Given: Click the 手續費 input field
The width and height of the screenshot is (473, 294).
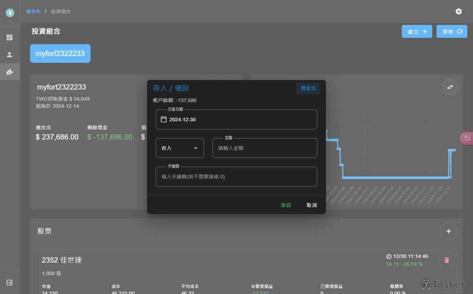Looking at the screenshot, I should (236, 177).
